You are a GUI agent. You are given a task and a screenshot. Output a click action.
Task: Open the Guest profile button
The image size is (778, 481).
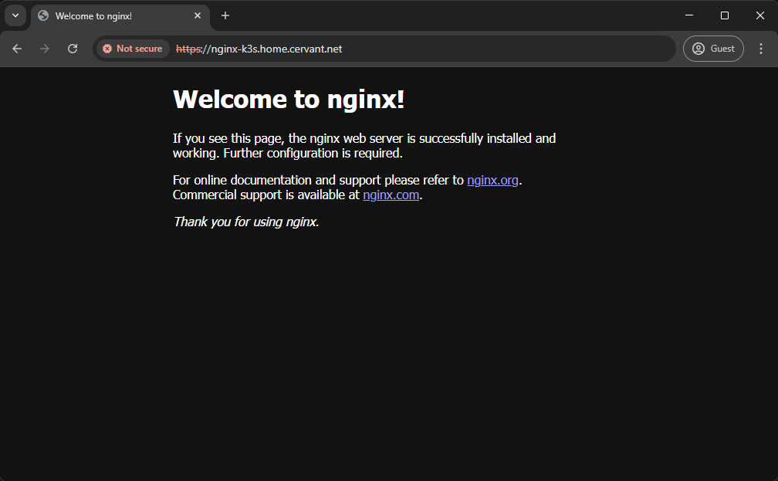713,49
